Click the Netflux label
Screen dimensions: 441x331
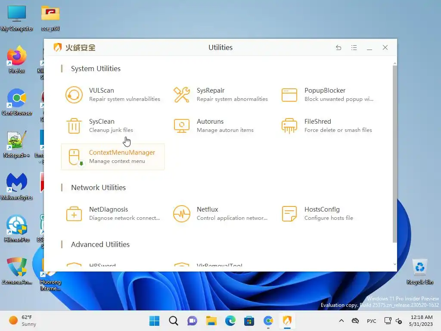click(207, 209)
